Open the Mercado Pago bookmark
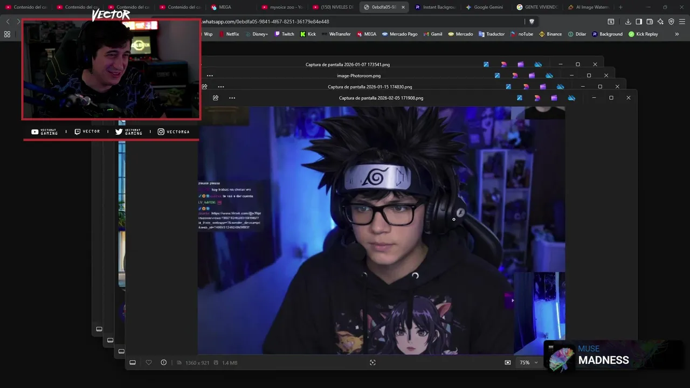 [x=400, y=34]
